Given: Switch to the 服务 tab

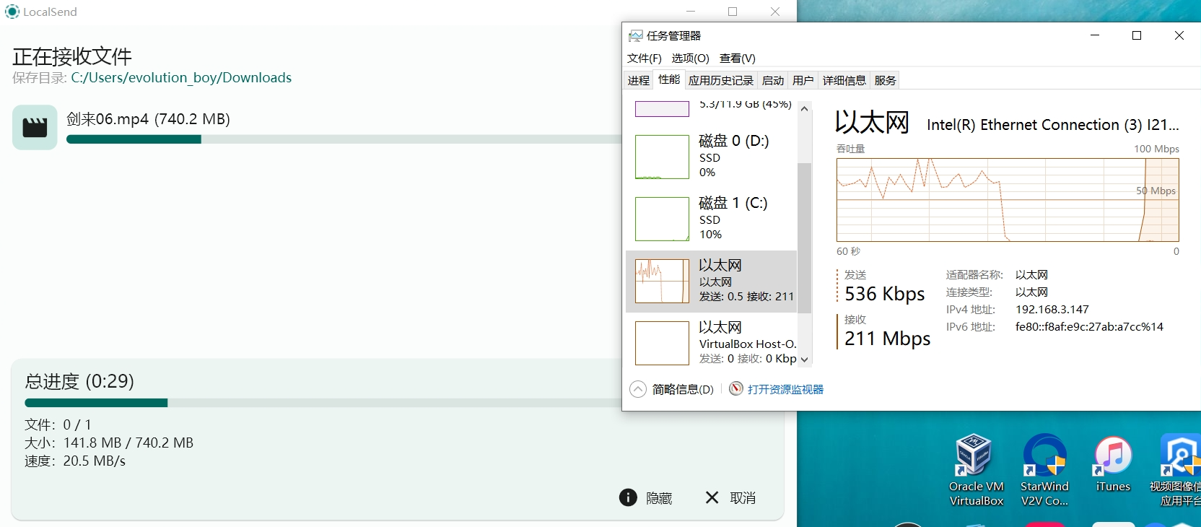Looking at the screenshot, I should [885, 80].
